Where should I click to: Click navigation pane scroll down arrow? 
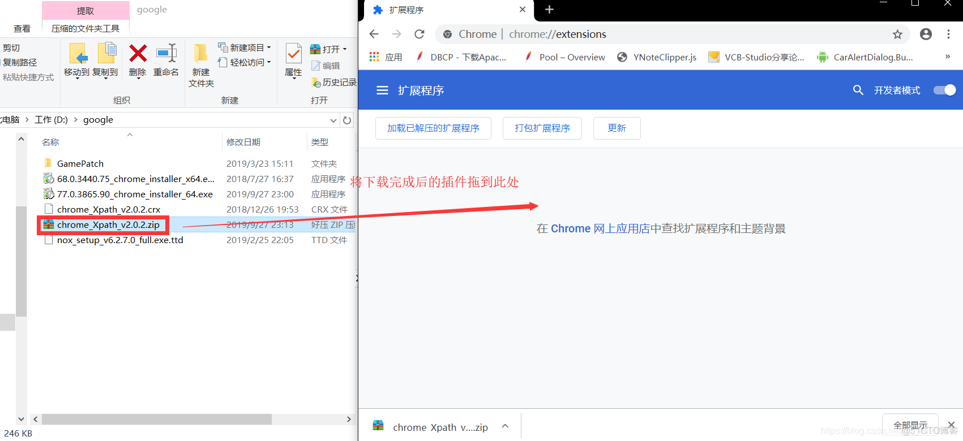pyautogui.click(x=21, y=419)
